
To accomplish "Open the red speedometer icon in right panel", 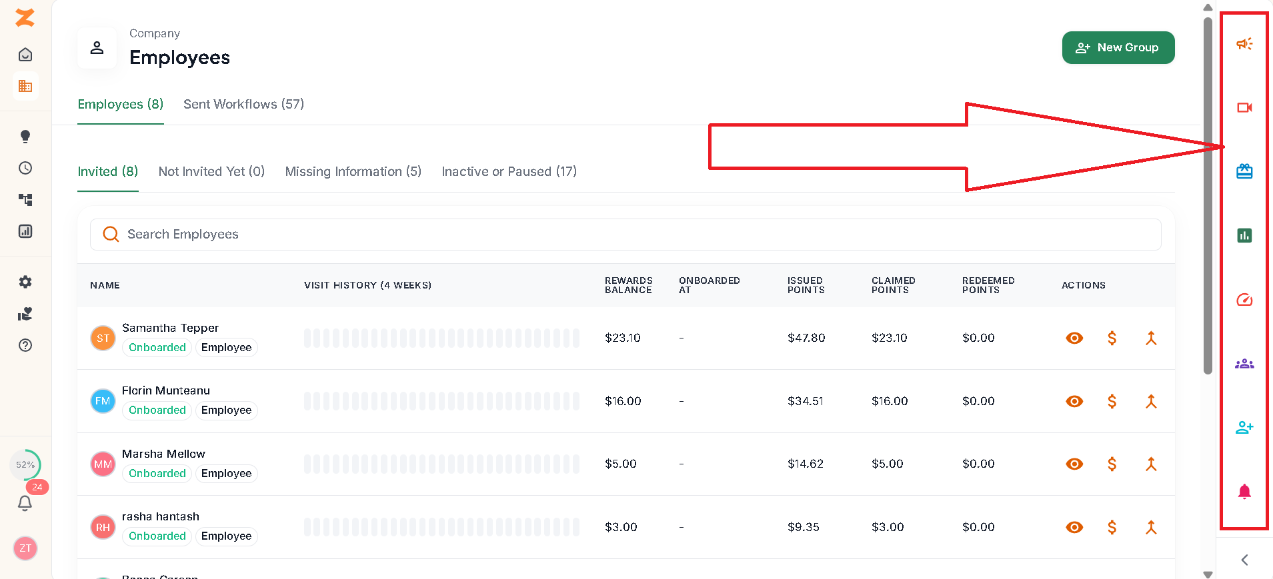I will click(1244, 300).
